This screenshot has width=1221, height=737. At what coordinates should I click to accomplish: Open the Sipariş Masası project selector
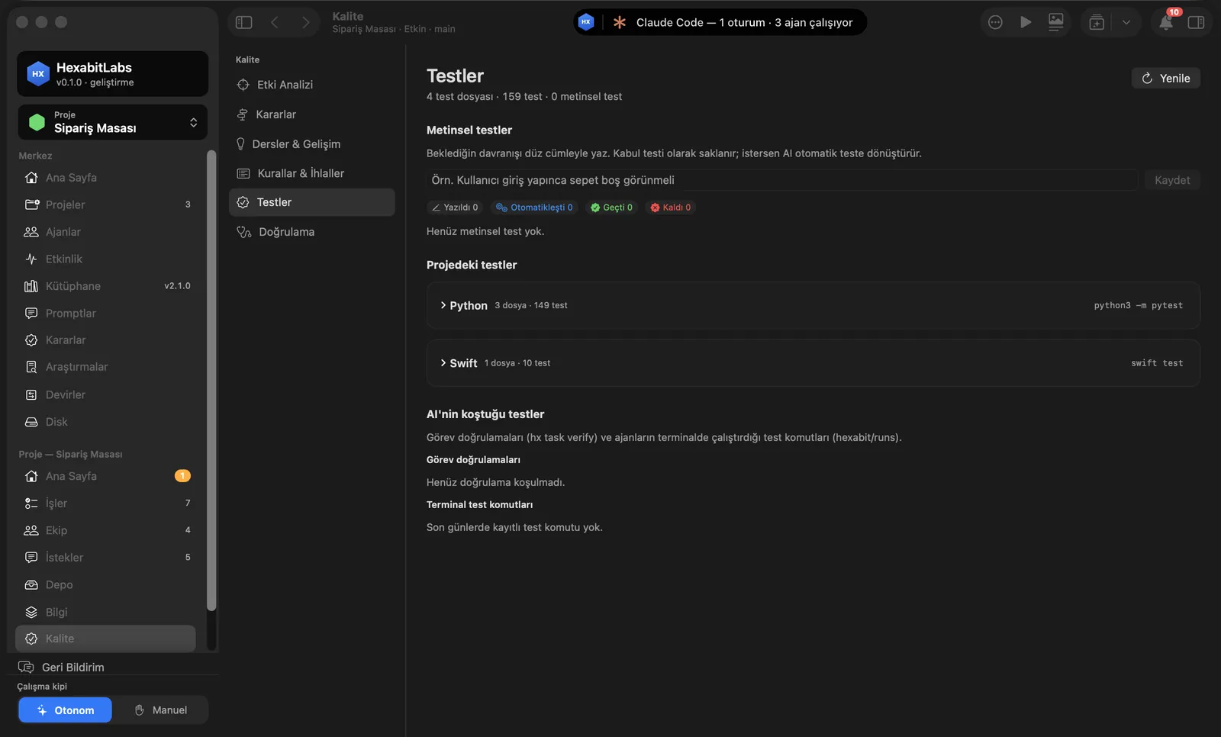113,122
